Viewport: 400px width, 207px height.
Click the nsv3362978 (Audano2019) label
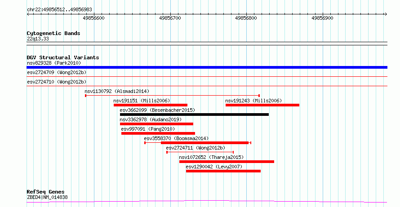151,119
